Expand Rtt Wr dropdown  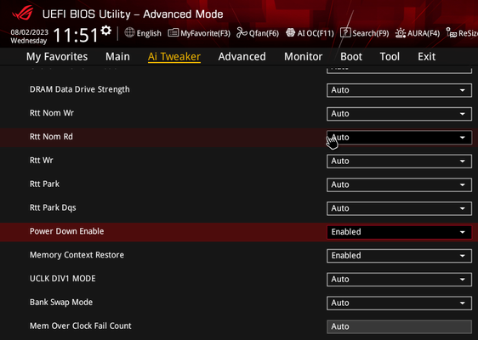pos(399,161)
